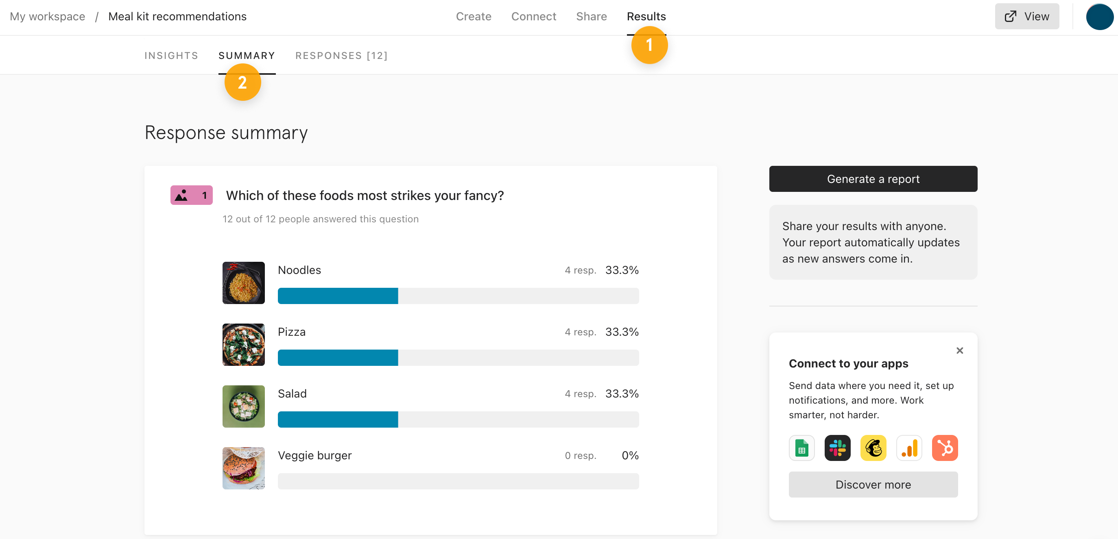
Task: Click the 'Connect to your apps' heading
Action: coord(849,363)
